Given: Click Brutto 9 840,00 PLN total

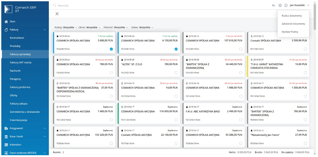Looking at the screenshot, I should [266, 152].
